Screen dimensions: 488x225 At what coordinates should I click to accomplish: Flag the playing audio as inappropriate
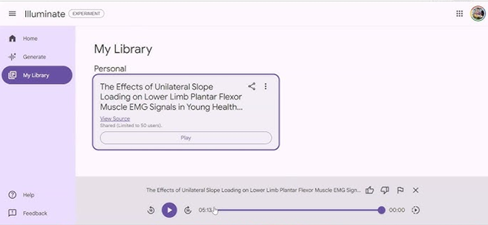[x=400, y=190]
